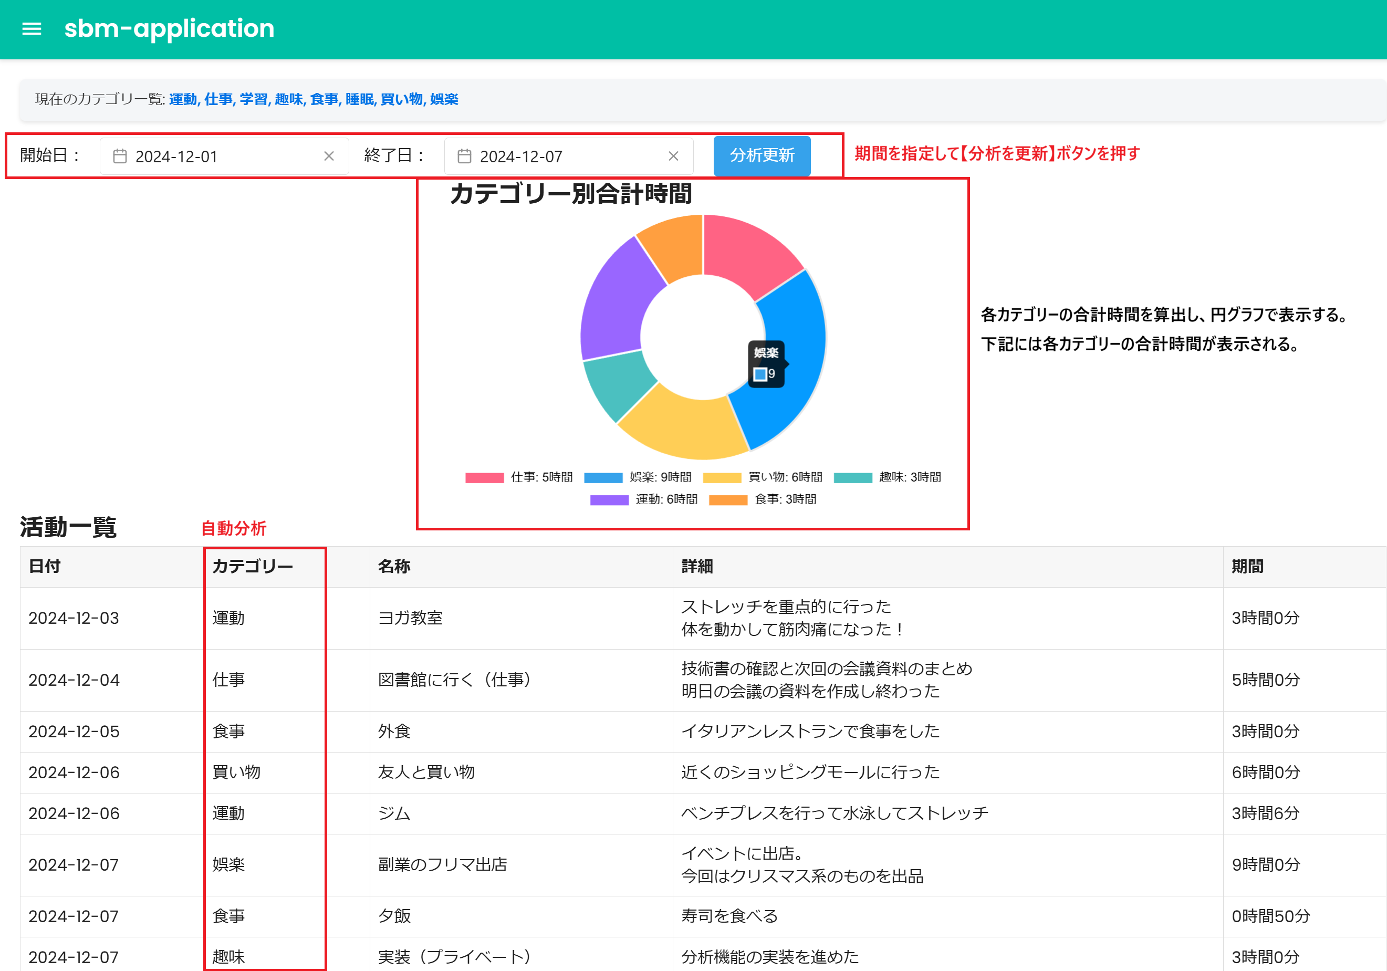Viewport: 1387px width, 971px height.
Task: Open the hamburger navigation menu
Action: point(32,29)
